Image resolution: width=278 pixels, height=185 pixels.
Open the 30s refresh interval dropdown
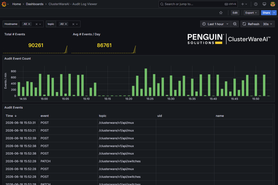pos(268,24)
